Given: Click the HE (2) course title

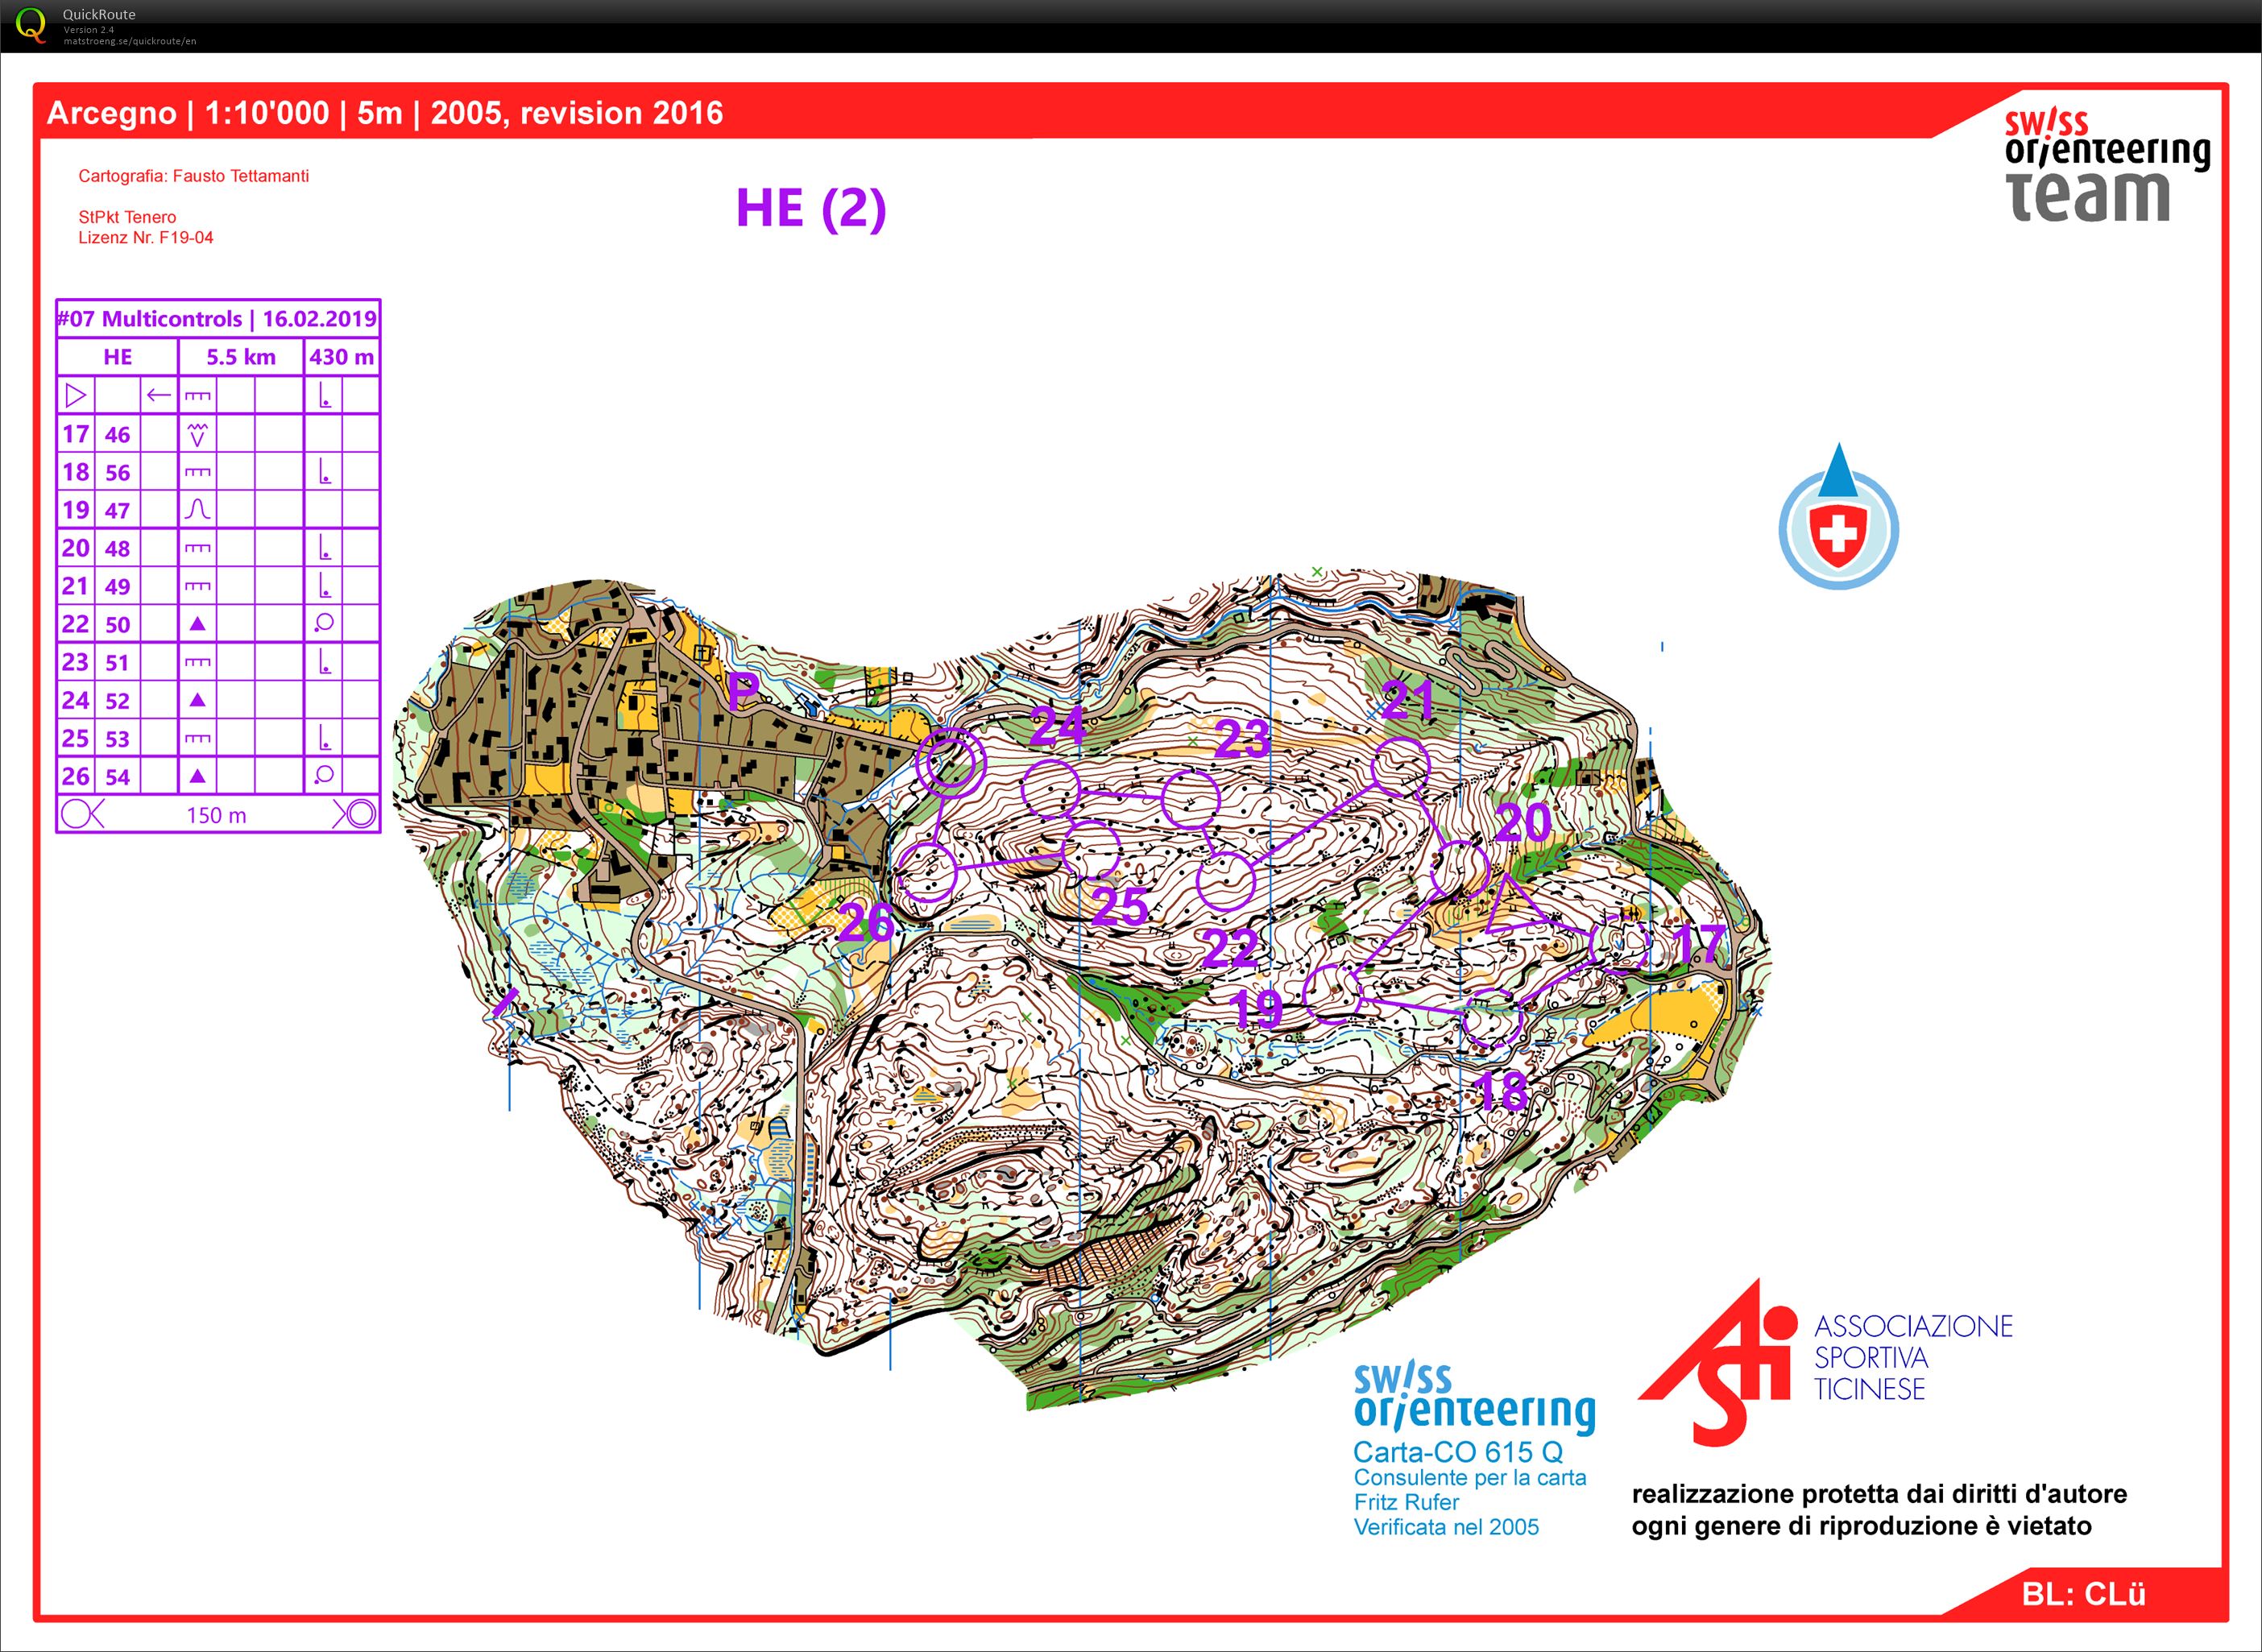Looking at the screenshot, I should [x=811, y=208].
